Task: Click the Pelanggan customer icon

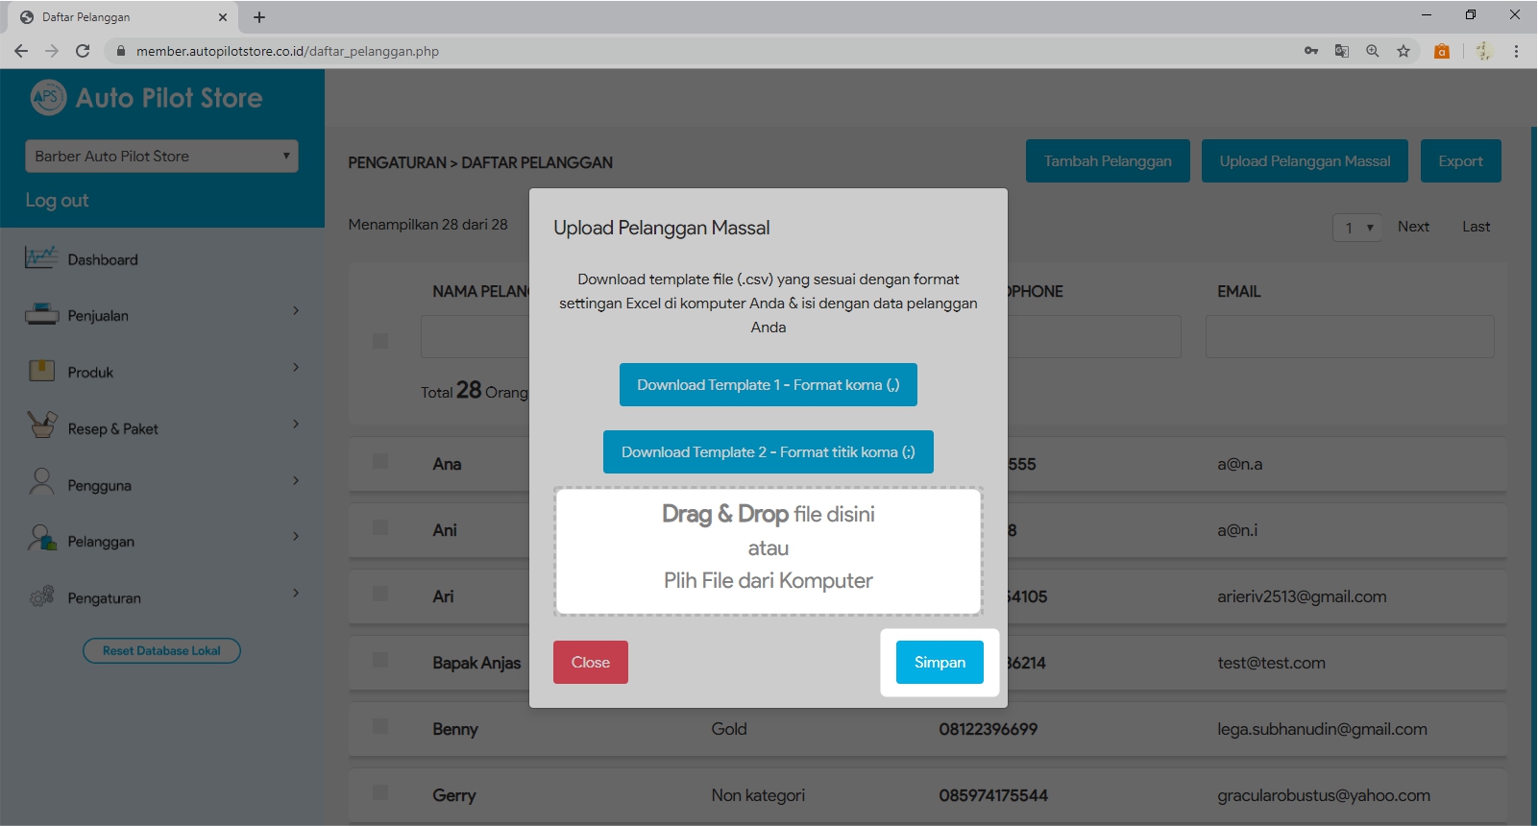Action: pyautogui.click(x=41, y=539)
